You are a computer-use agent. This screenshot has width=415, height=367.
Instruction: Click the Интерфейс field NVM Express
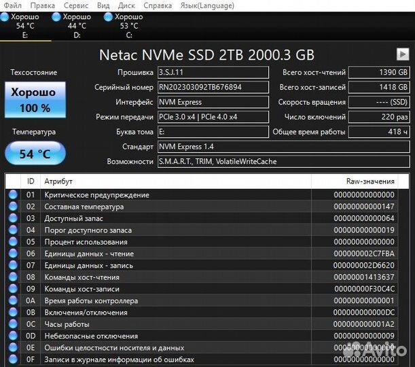tap(213, 102)
